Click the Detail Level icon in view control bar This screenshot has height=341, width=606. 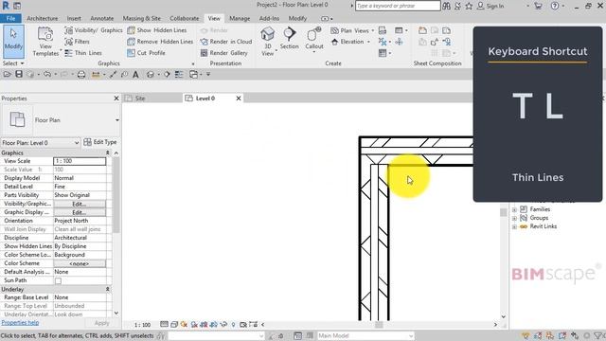164,324
